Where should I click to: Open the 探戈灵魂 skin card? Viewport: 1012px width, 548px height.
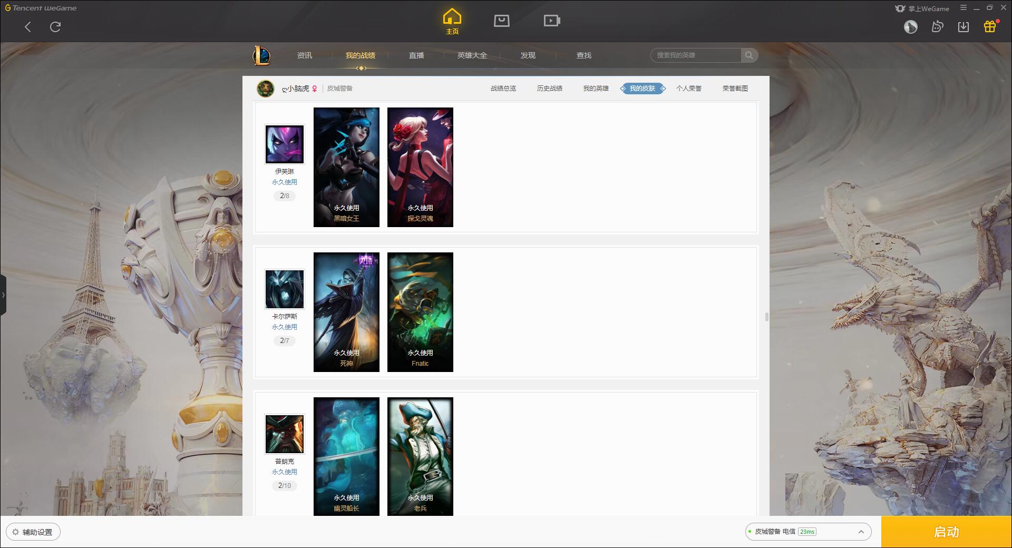point(420,167)
